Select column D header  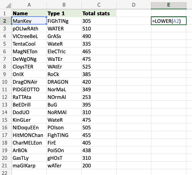134,5
